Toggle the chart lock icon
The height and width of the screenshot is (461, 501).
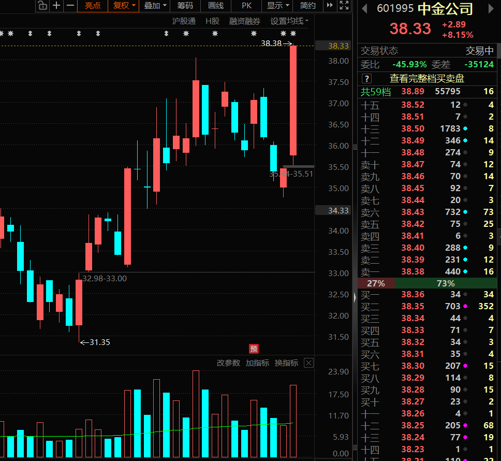click(x=42, y=6)
